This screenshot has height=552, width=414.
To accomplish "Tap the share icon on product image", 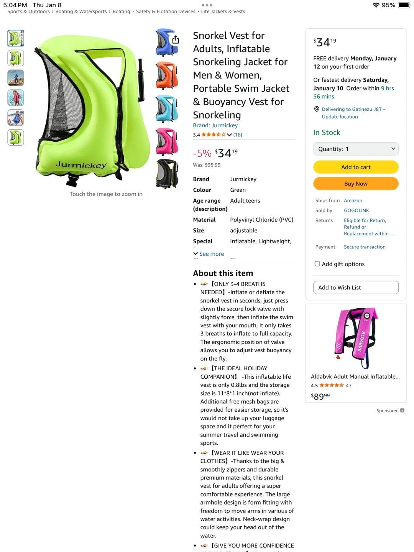I will point(176,39).
